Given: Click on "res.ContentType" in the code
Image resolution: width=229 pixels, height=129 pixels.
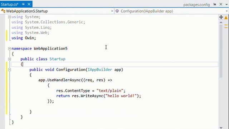Looking at the screenshot, I should (73, 91).
